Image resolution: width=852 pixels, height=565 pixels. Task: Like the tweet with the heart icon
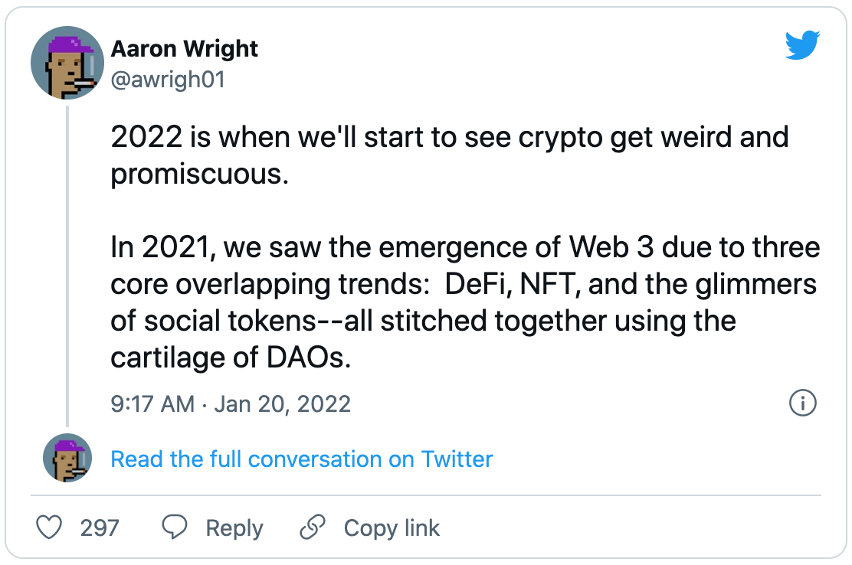(50, 527)
